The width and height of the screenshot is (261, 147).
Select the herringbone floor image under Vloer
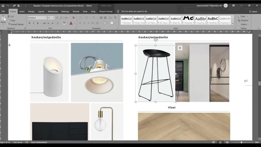click(x=184, y=127)
